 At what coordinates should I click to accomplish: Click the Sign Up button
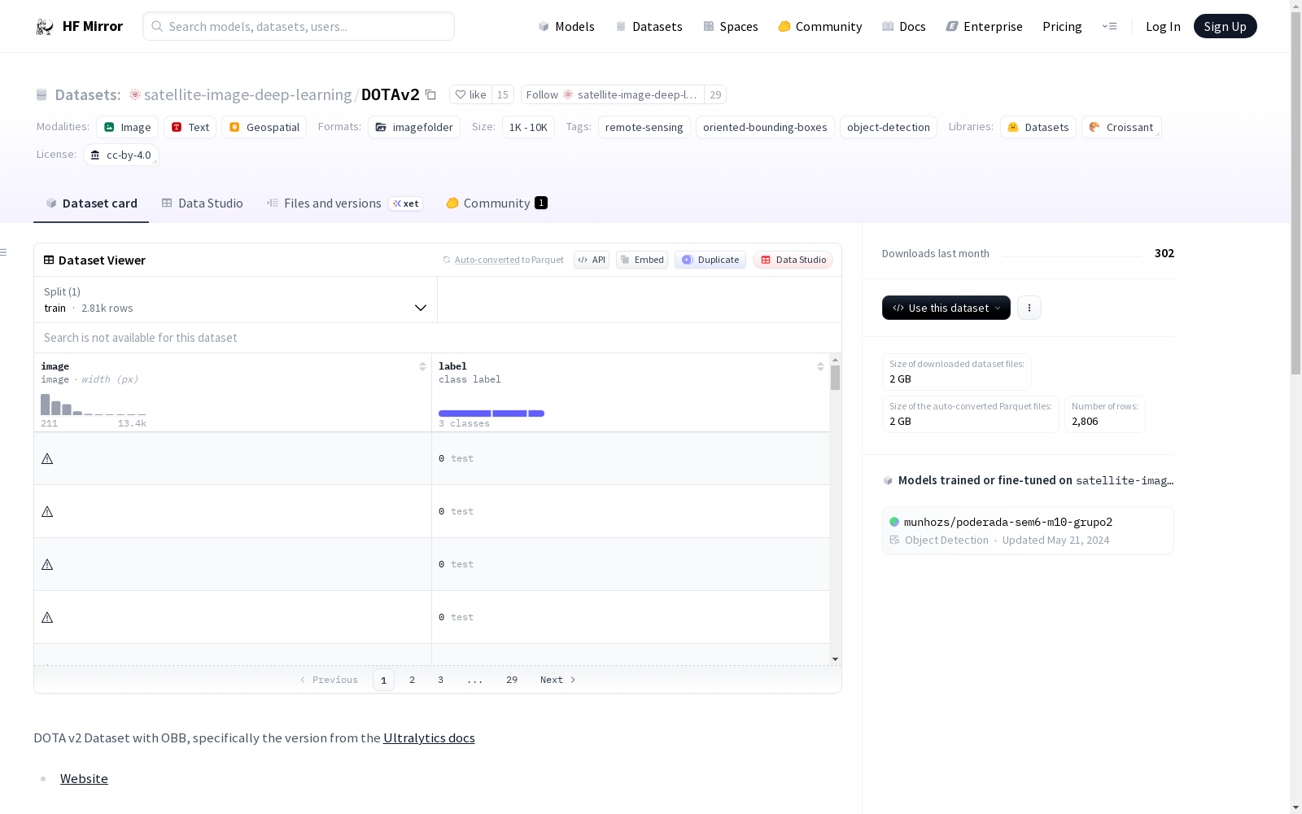pos(1225,26)
